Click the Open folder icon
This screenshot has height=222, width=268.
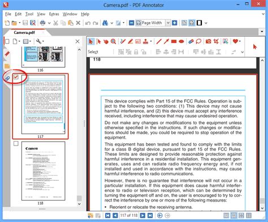(x=14, y=23)
